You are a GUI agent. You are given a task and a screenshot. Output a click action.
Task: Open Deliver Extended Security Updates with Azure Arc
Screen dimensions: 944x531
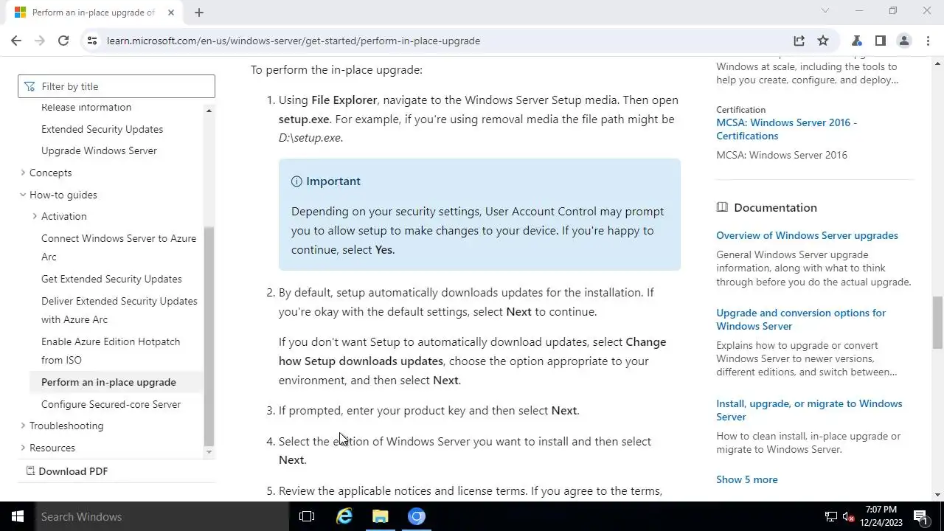click(x=119, y=310)
